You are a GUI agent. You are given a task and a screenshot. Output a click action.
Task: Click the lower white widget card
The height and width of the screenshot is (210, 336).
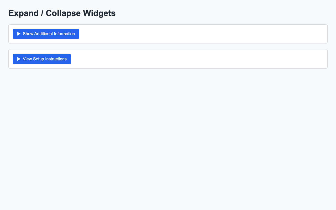click(x=184, y=59)
